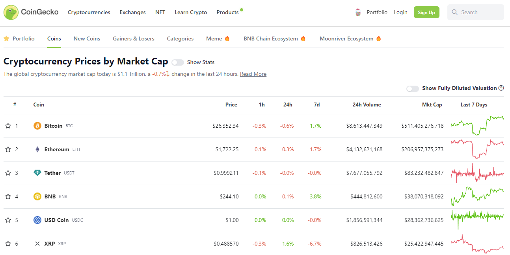The image size is (510, 255).
Task: Open the Gainers & Losers tab
Action: click(134, 39)
